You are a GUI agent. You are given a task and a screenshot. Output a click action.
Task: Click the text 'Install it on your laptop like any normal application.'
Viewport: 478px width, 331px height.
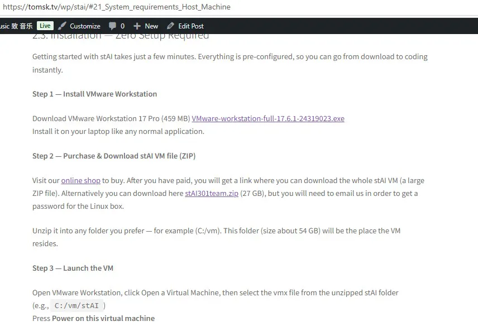[x=118, y=131]
